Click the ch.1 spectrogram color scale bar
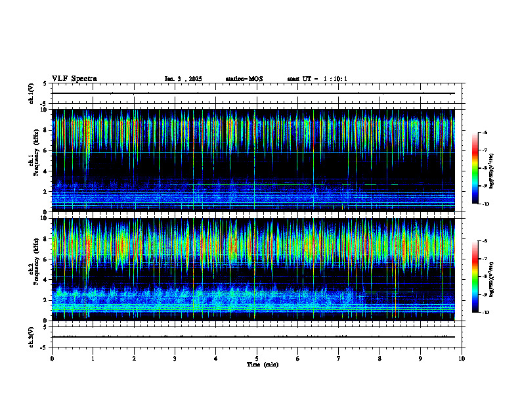 click(475, 168)
